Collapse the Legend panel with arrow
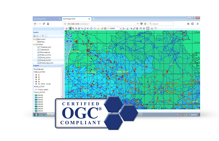This screenshot has width=219, height=141. [60, 65]
